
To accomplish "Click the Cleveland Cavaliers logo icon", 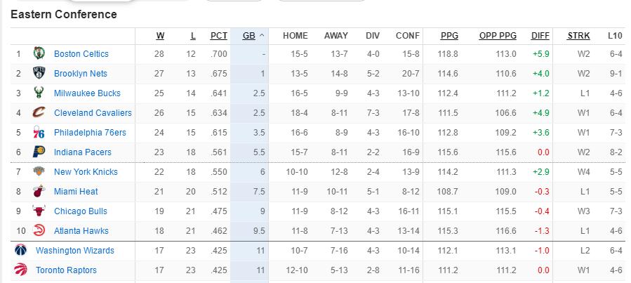I will pyautogui.click(x=39, y=113).
